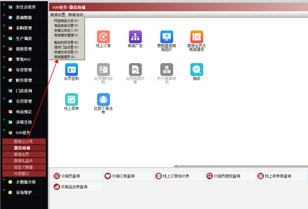Open the 商城活动 menu
The width and height of the screenshot is (308, 209).
(x=76, y=15)
